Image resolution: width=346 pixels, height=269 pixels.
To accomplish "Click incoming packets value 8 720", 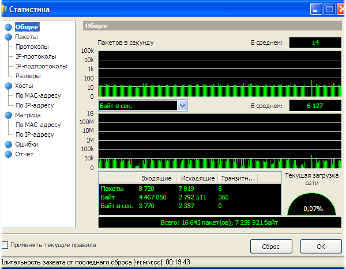I will tap(146, 189).
